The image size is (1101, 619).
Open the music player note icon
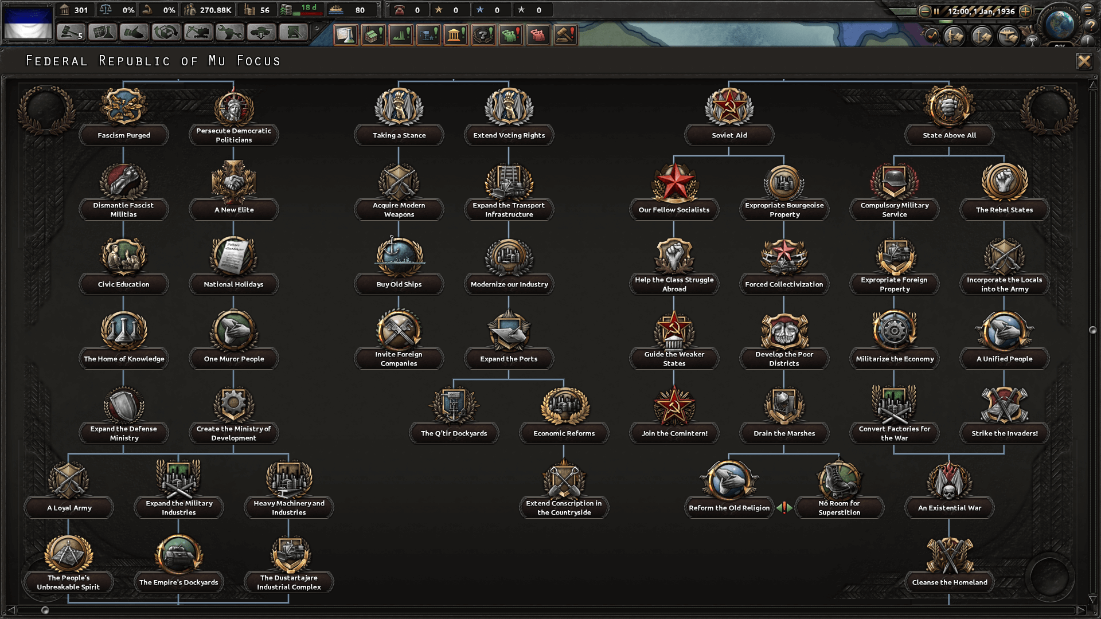pyautogui.click(x=932, y=36)
